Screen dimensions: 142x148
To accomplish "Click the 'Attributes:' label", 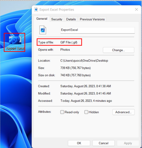I will (x=45, y=112).
